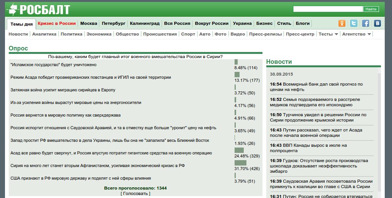This screenshot has height=198, width=392.
Task: Go to Экономика in submenu
Action: 99,34
